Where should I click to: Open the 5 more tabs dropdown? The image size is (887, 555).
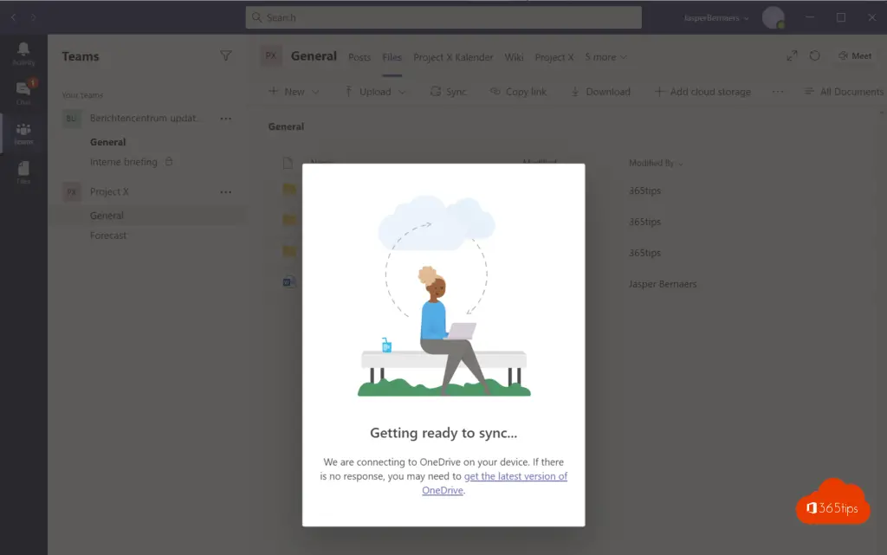(x=605, y=57)
